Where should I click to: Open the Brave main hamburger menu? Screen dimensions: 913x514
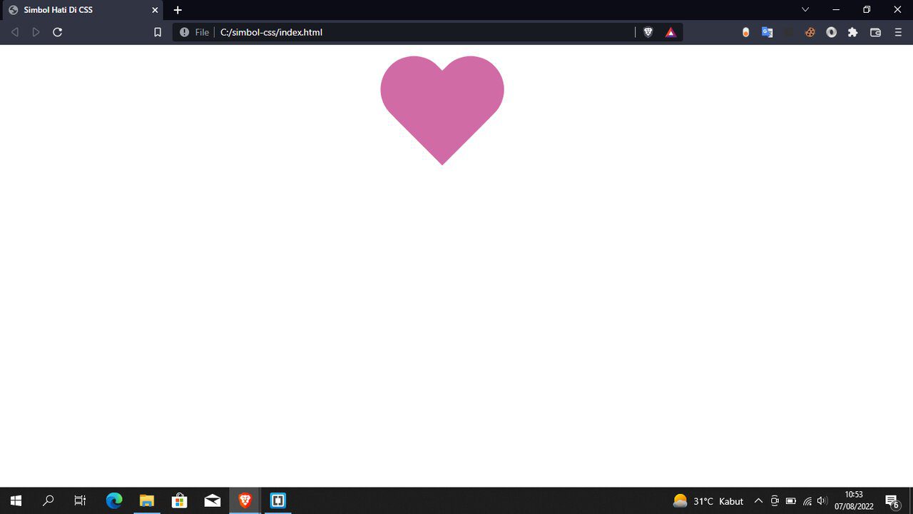(x=898, y=32)
